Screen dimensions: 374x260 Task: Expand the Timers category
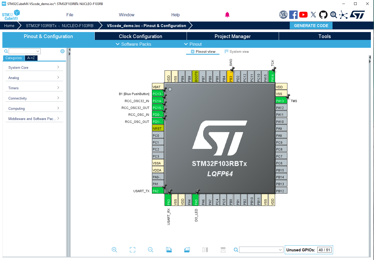click(x=34, y=88)
